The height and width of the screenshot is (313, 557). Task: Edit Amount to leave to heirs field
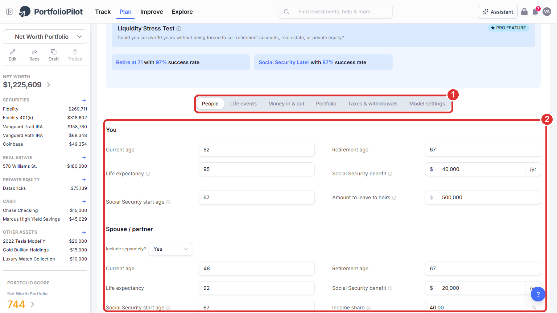tap(483, 197)
